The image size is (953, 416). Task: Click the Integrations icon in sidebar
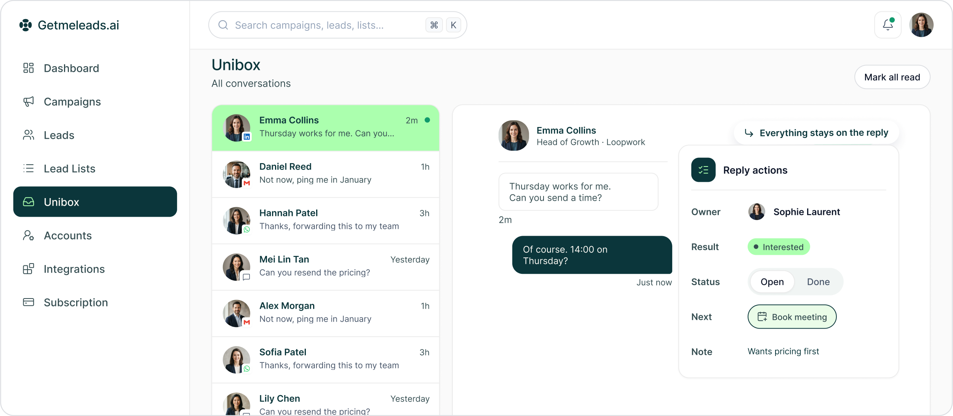(29, 269)
